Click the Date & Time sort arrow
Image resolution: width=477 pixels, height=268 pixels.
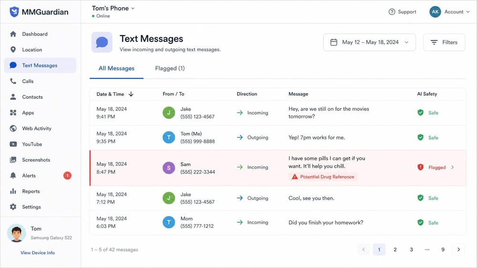[131, 94]
